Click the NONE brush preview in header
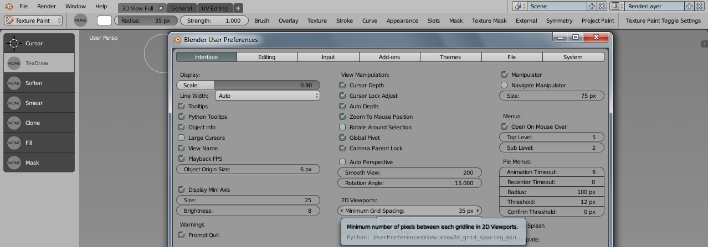The image size is (708, 247). (x=80, y=20)
